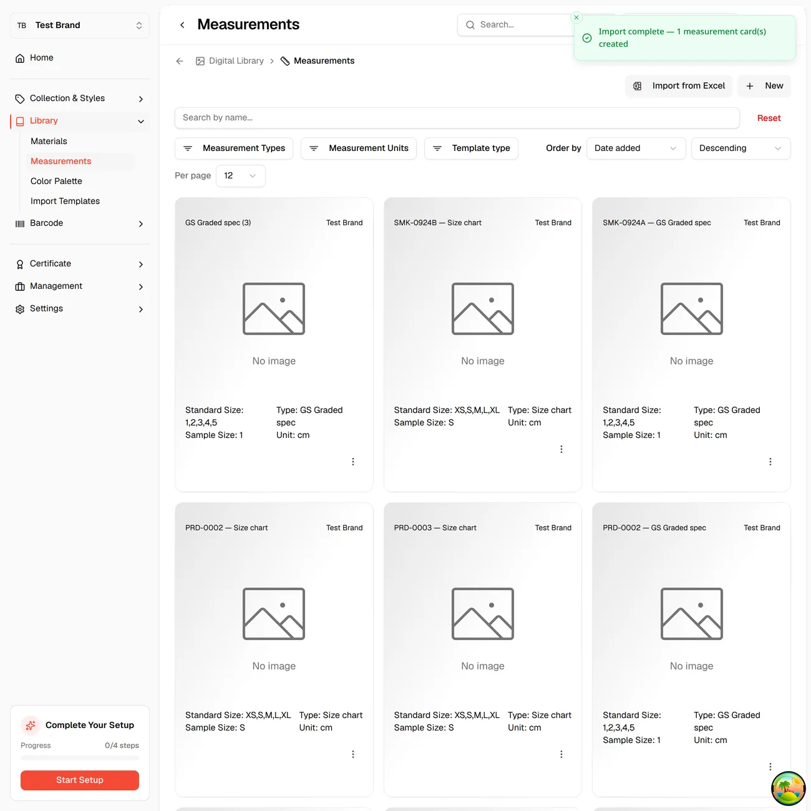Focus the Search by name field
The width and height of the screenshot is (811, 811).
click(457, 118)
